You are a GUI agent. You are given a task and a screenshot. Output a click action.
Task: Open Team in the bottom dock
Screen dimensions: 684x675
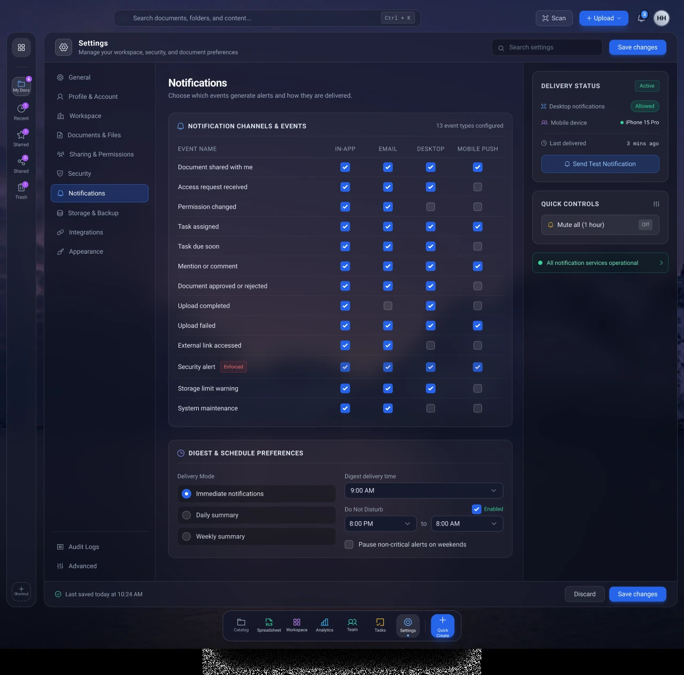pos(352,625)
